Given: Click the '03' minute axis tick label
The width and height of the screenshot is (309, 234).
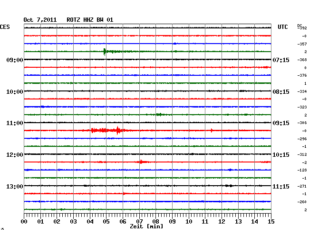Looking at the screenshot, I should pyautogui.click(x=73, y=221).
